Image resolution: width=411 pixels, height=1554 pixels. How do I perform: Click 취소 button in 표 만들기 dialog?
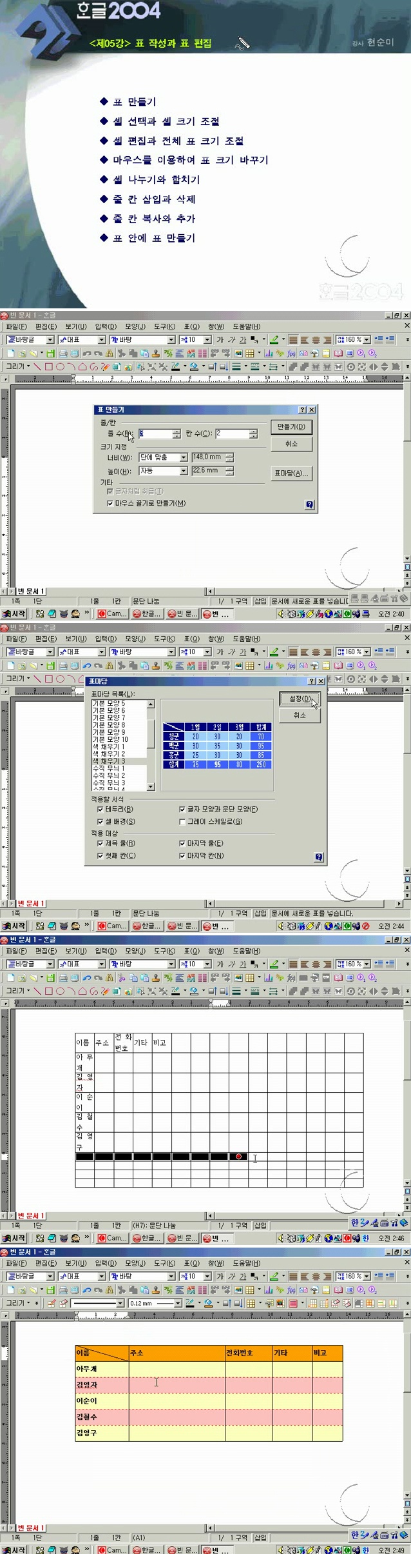tap(292, 444)
